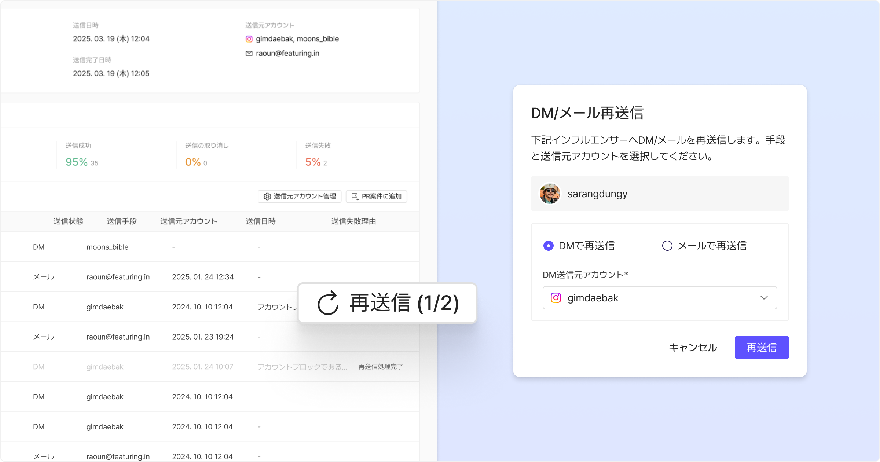Viewport: 880px width, 462px height.
Task: Open the gimdaebak account combo box
Action: tap(659, 298)
